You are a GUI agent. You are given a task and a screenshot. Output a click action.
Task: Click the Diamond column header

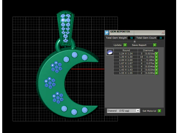[x=148, y=50]
